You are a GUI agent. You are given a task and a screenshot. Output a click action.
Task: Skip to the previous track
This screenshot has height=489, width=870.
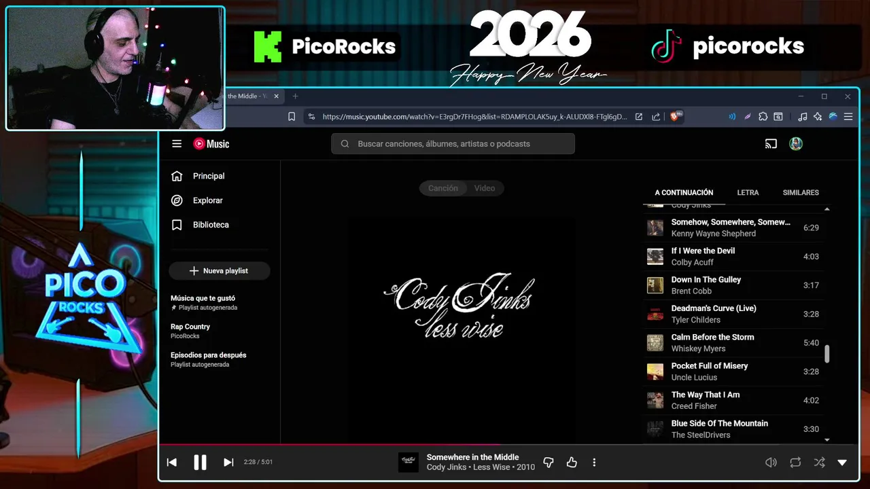click(x=172, y=463)
